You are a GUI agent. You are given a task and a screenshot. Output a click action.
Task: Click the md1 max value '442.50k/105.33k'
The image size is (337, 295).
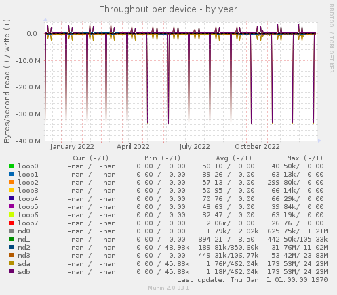(298, 240)
